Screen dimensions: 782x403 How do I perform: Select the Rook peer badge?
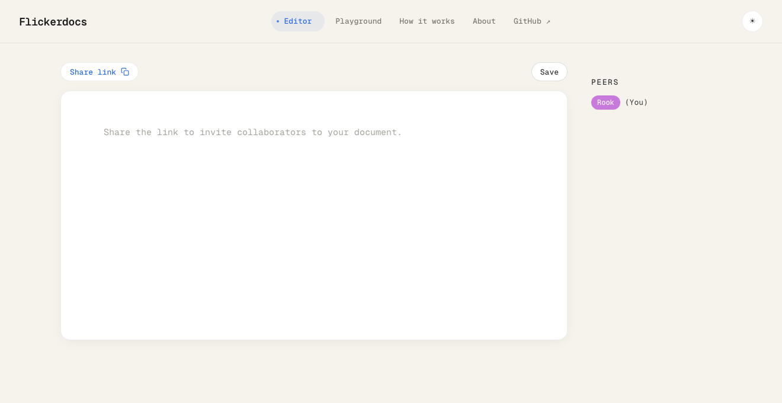[x=605, y=103]
